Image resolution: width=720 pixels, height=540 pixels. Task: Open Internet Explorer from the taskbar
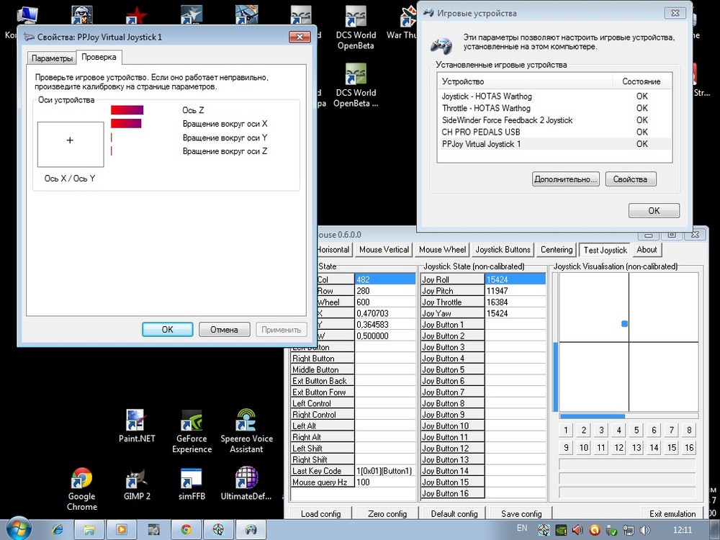click(58, 529)
